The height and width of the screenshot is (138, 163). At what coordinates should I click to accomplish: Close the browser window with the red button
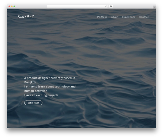click(9, 6)
